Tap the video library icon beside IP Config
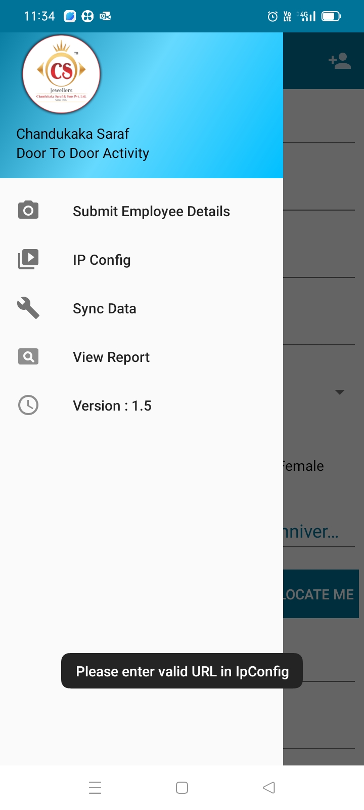Viewport: 364px width, 810px height. coord(28,259)
